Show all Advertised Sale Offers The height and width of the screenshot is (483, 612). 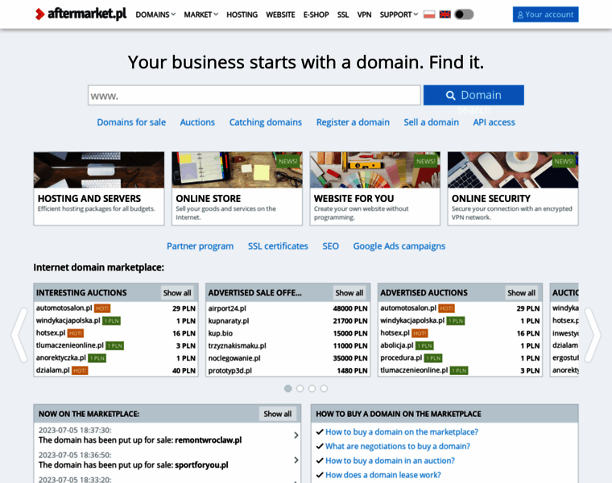349,292
